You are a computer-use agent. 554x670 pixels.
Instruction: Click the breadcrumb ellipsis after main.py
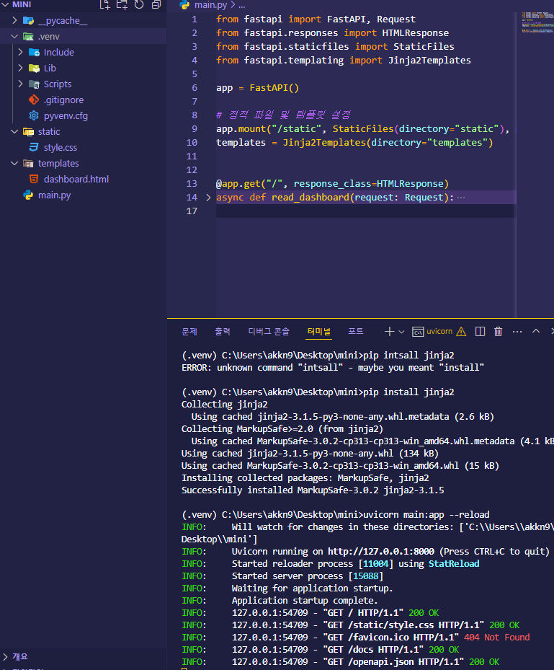click(x=241, y=5)
